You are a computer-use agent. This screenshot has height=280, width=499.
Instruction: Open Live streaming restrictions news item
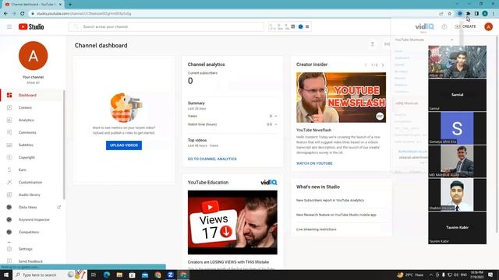click(316, 229)
